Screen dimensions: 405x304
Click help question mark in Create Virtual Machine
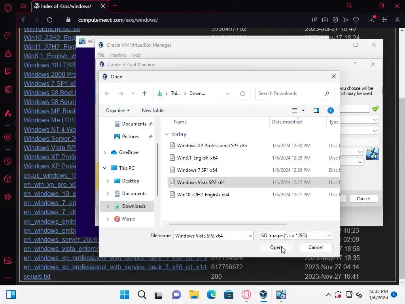pos(355,64)
